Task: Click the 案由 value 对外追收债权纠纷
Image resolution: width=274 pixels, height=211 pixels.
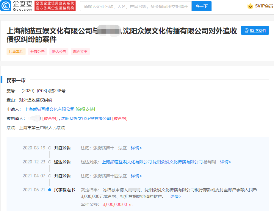Action: click(36, 100)
